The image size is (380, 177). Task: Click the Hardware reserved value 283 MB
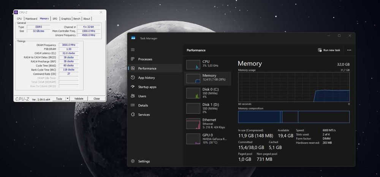tap(327, 143)
